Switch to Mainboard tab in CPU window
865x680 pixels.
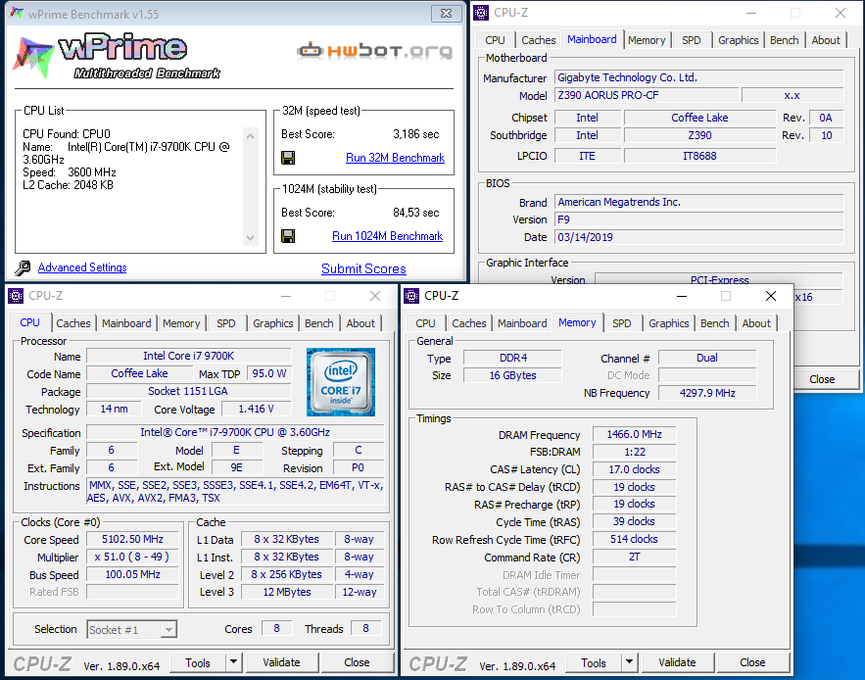point(126,323)
